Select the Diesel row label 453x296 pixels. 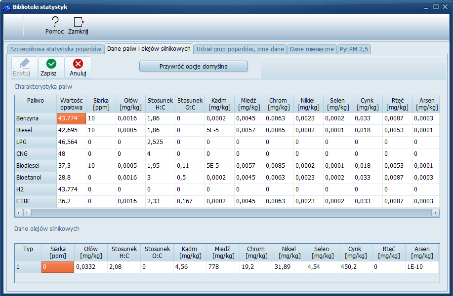point(36,130)
